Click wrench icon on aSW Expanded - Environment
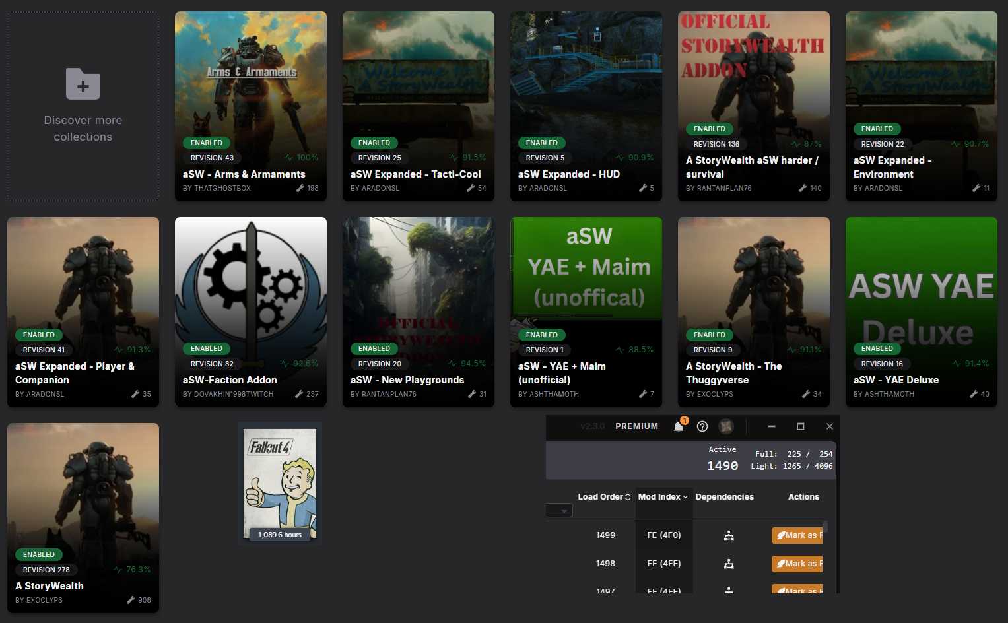This screenshot has width=1008, height=623. pos(976,188)
